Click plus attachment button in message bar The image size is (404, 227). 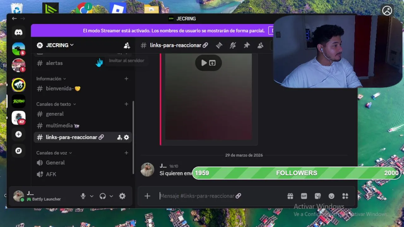click(x=147, y=196)
